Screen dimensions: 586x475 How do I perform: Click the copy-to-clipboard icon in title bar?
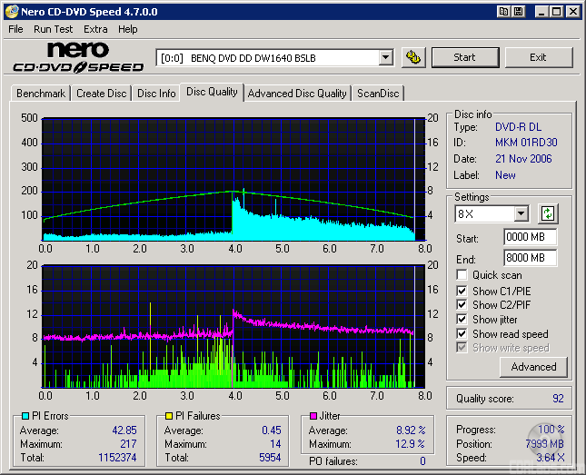tap(502, 12)
